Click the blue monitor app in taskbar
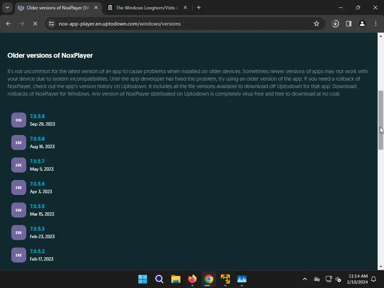Image resolution: width=384 pixels, height=288 pixels. [242, 279]
